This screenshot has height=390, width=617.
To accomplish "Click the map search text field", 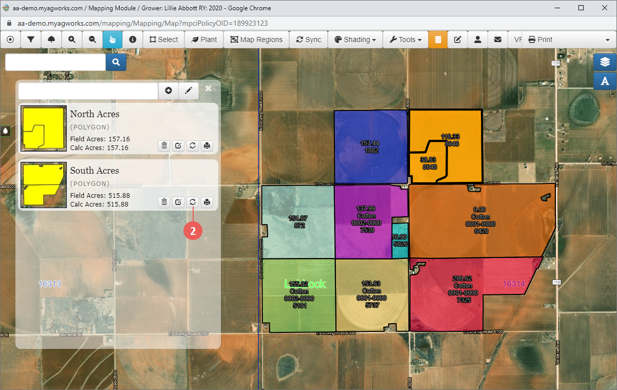I will click(55, 62).
